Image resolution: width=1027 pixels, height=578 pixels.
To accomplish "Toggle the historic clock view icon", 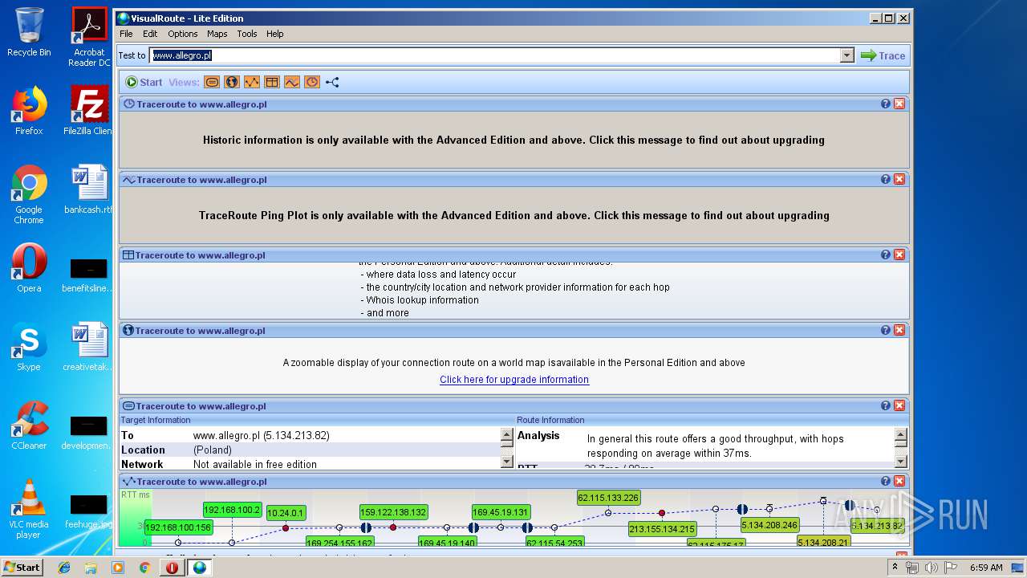I will pos(312,82).
